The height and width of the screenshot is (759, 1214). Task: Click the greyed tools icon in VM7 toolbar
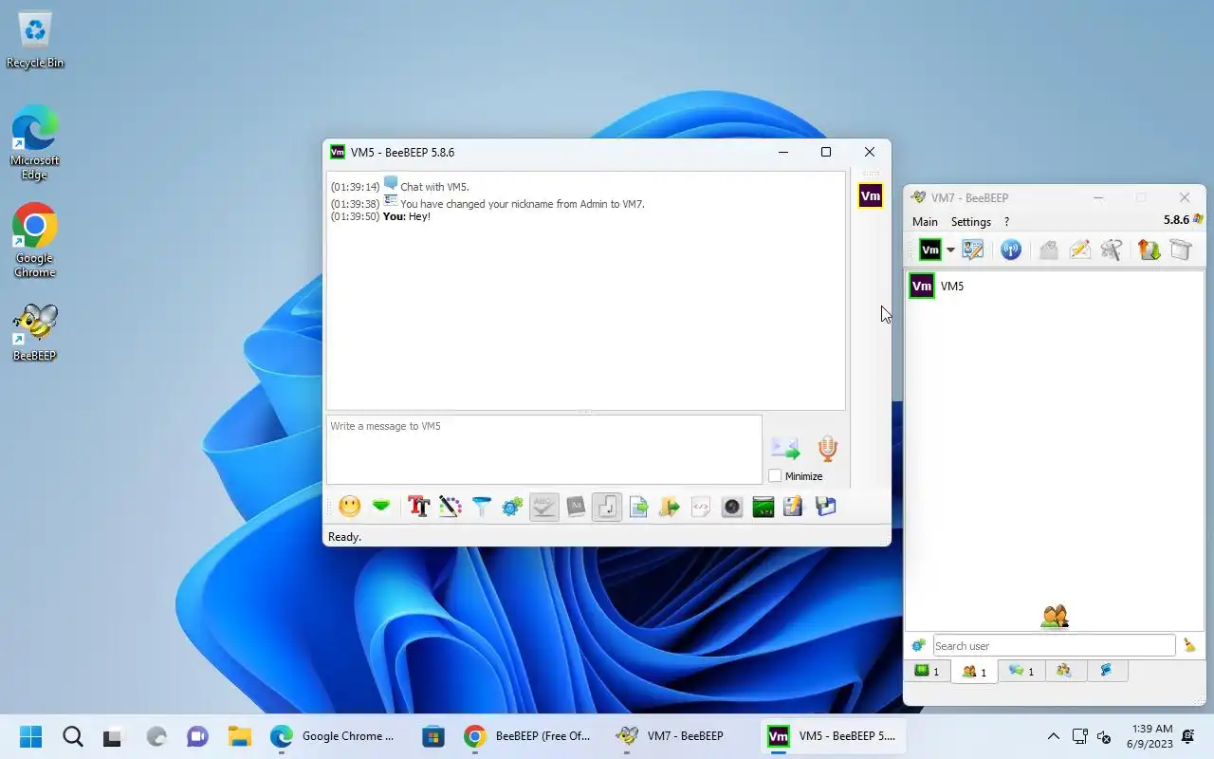tap(1112, 250)
